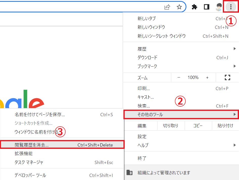Click the zoom increase plus control
This screenshot has height=180, width=239.
point(208,77)
